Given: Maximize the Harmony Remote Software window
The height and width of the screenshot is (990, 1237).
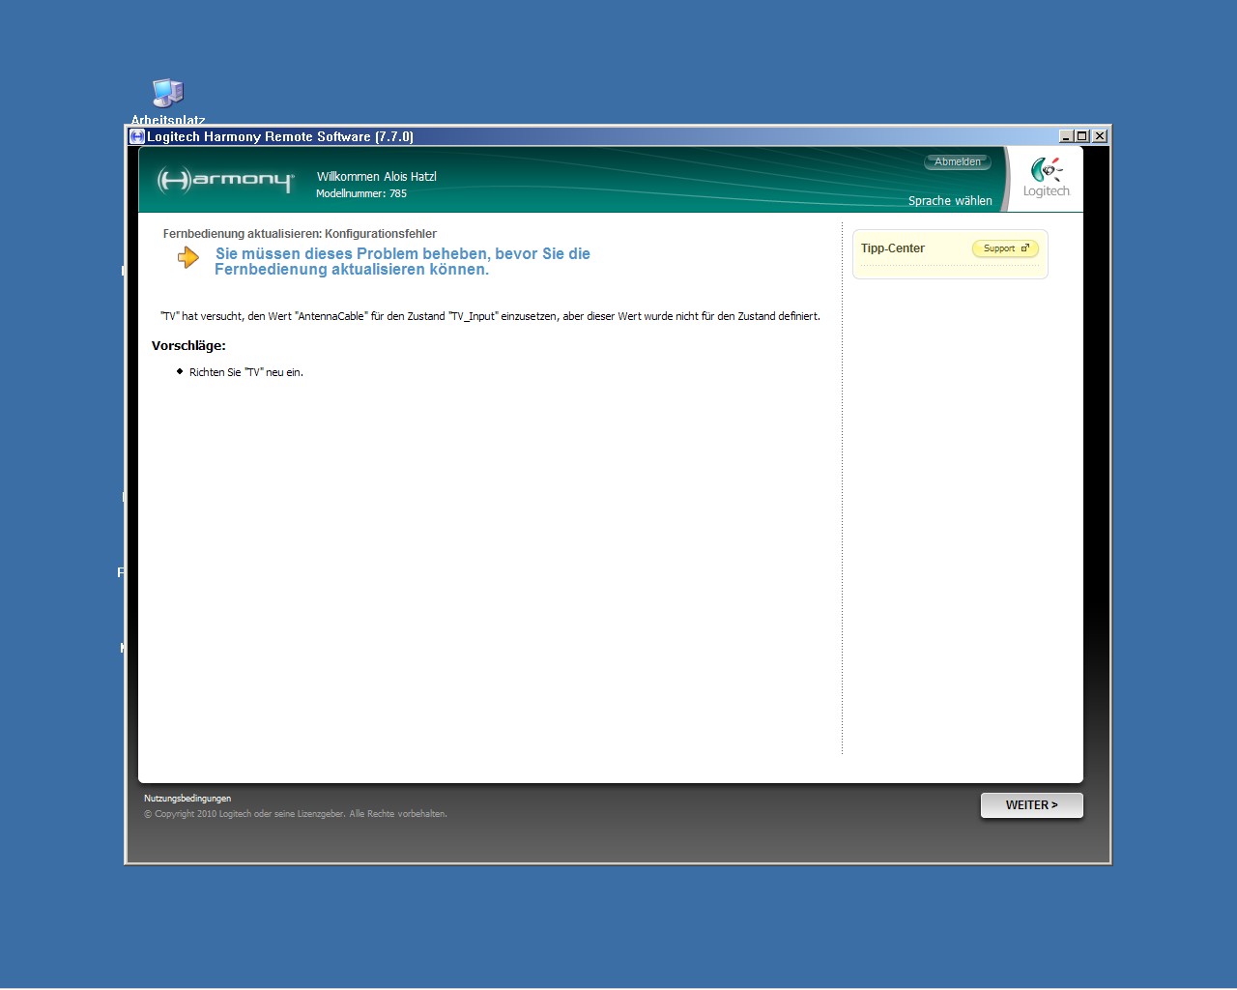Looking at the screenshot, I should click(x=1082, y=136).
